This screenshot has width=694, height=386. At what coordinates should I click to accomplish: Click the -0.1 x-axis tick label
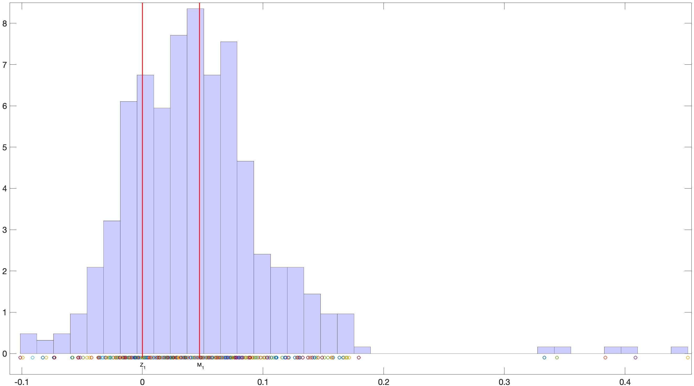22,382
